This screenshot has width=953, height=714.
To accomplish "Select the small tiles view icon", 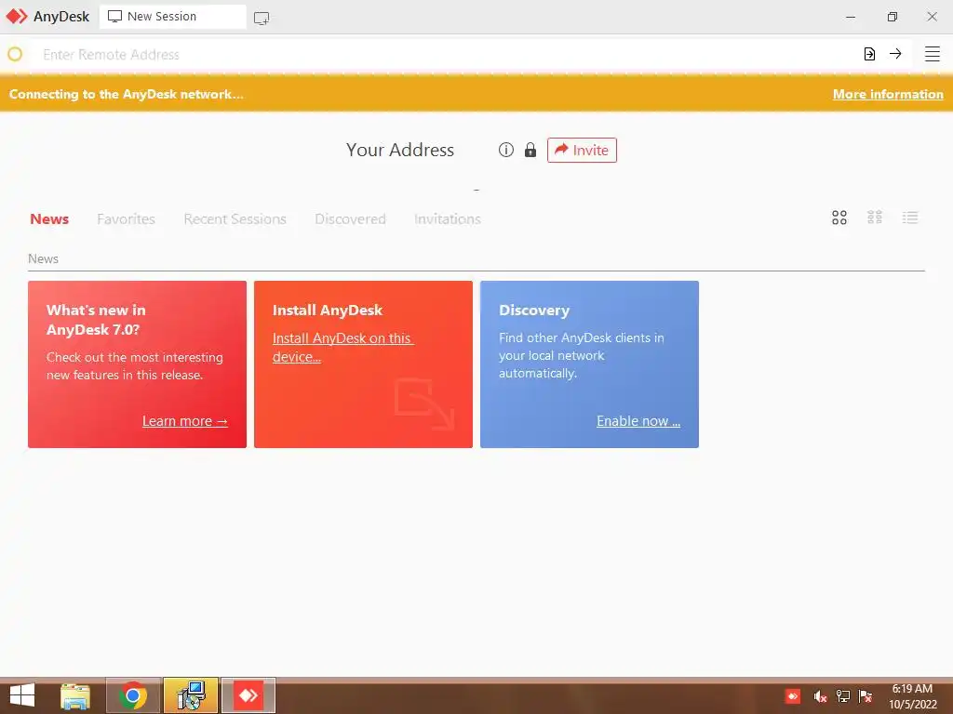I will click(x=875, y=218).
